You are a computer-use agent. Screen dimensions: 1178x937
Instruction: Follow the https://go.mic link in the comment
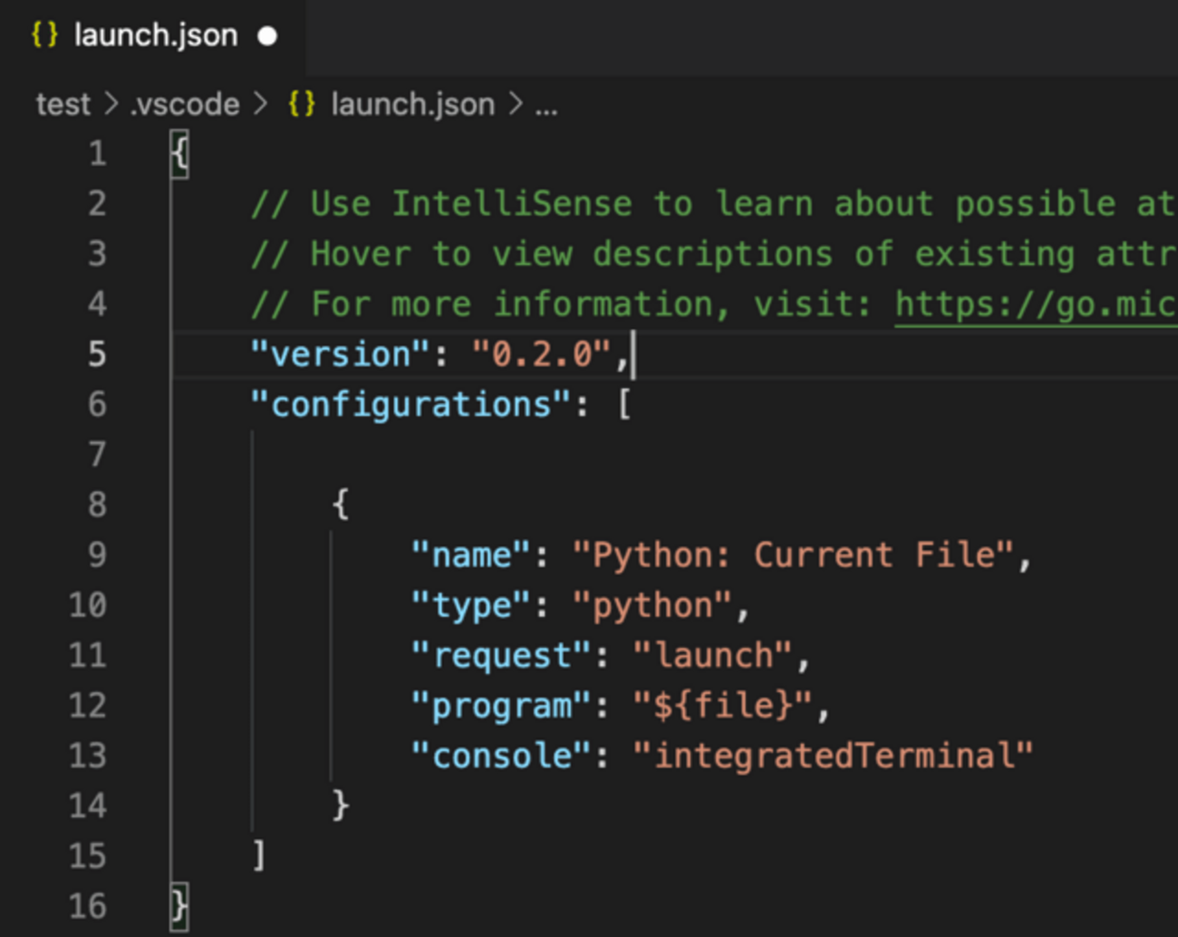point(1036,304)
